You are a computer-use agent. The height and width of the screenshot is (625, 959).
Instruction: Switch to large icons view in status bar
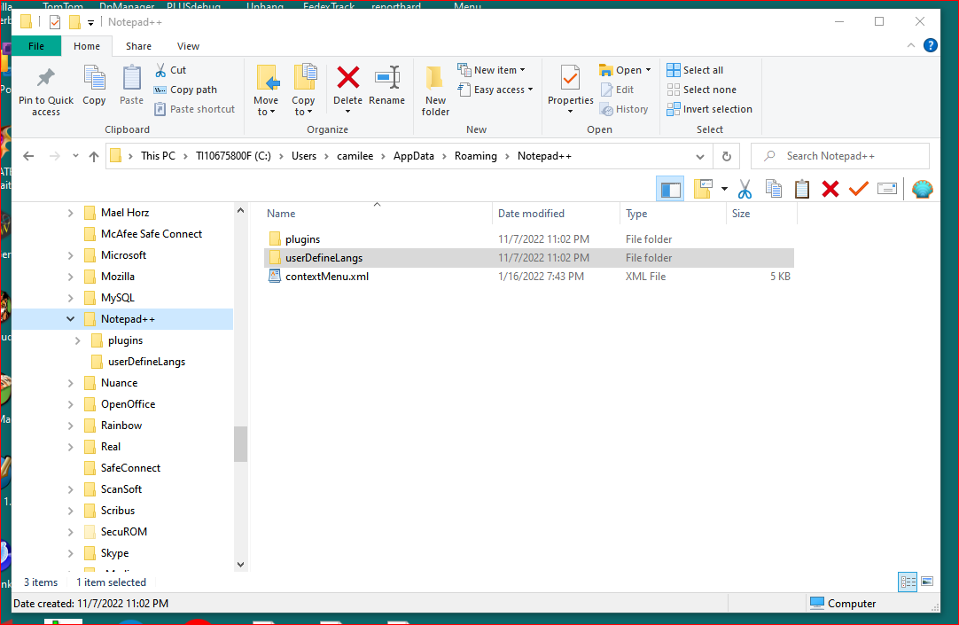(927, 582)
